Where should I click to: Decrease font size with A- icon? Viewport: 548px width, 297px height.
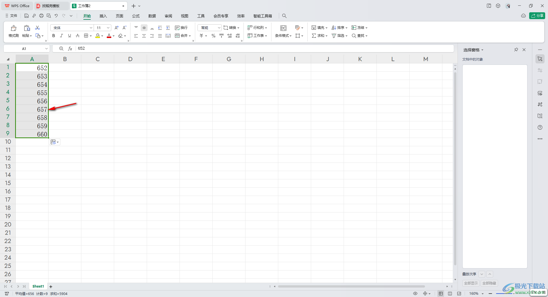tap(124, 28)
